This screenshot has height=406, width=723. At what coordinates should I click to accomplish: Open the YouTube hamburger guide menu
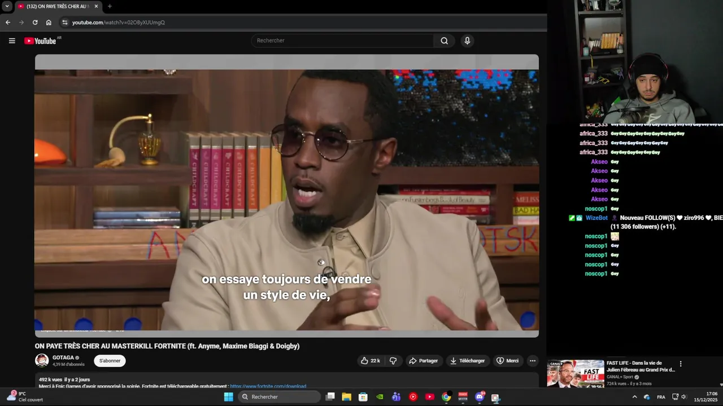point(12,41)
